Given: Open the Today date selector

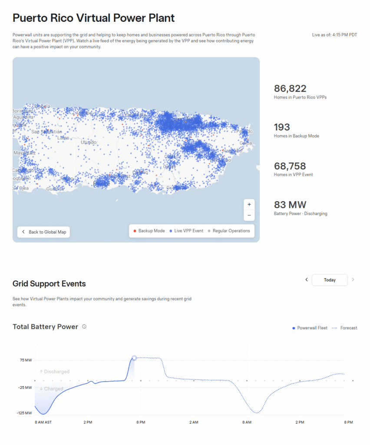Looking at the screenshot, I should click(x=330, y=280).
